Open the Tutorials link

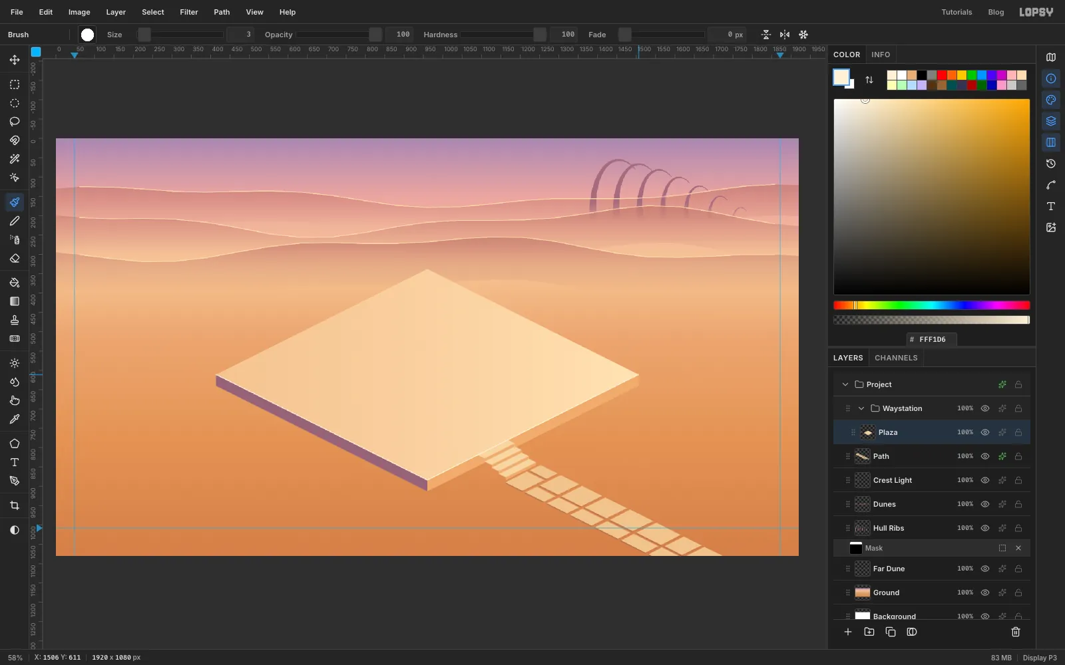click(x=957, y=12)
